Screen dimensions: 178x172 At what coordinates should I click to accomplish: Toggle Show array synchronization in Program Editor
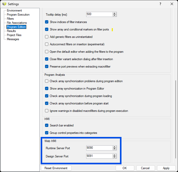tap(47, 89)
